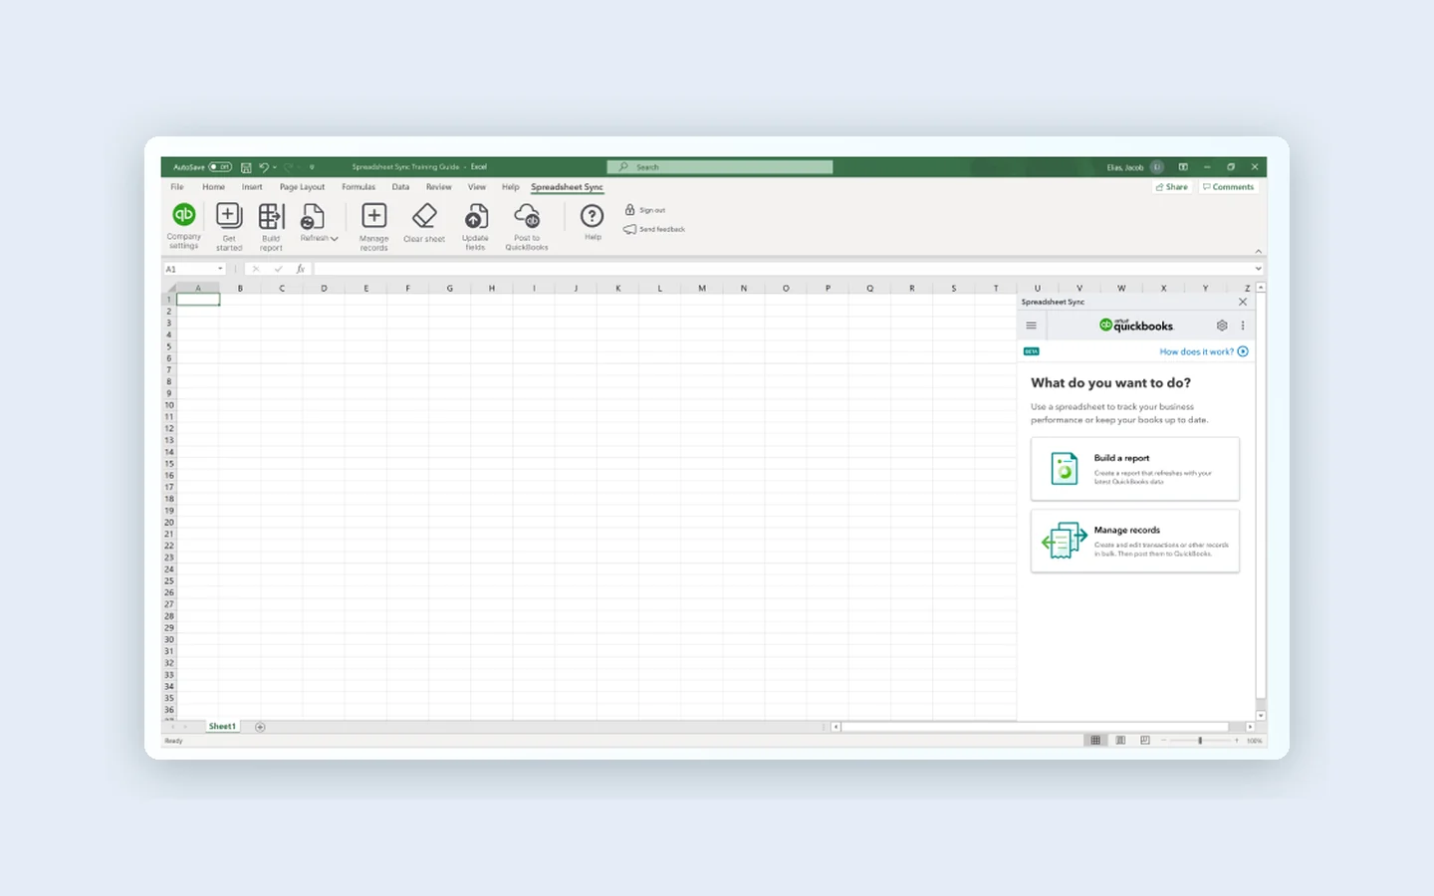Click the Insert Function fx icon
The height and width of the screenshot is (896, 1434).
(300, 269)
